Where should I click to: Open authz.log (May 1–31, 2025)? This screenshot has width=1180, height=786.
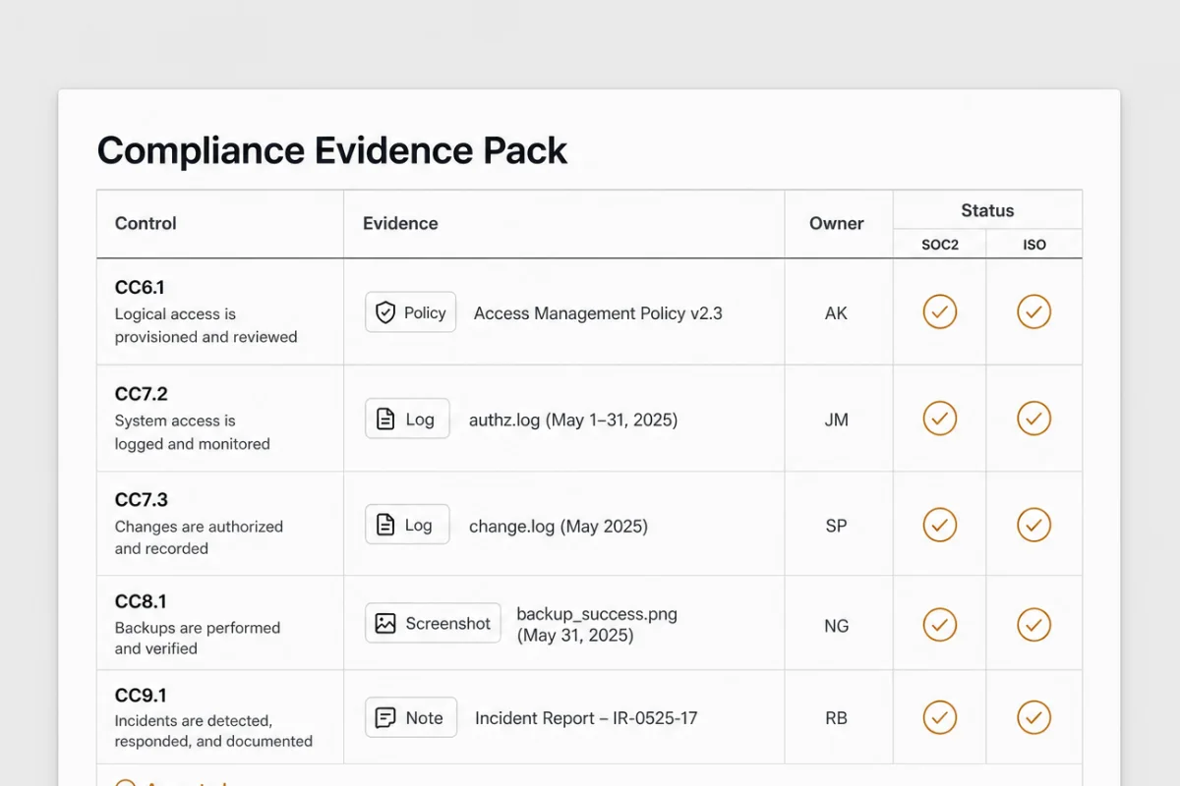(x=573, y=421)
